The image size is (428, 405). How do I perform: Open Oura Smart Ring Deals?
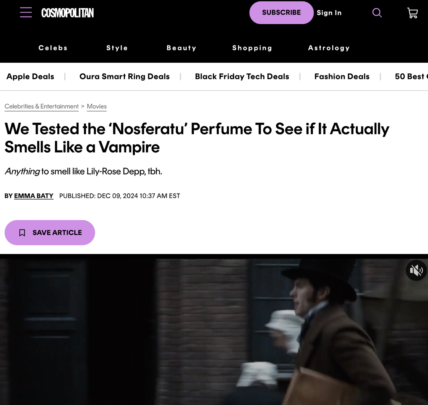click(x=125, y=76)
